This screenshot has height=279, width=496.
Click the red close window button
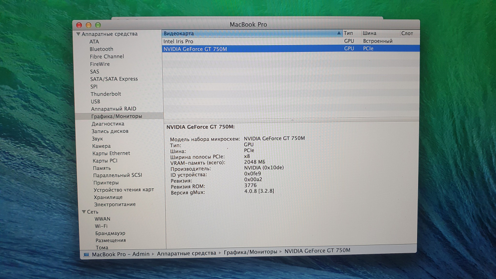(79, 25)
